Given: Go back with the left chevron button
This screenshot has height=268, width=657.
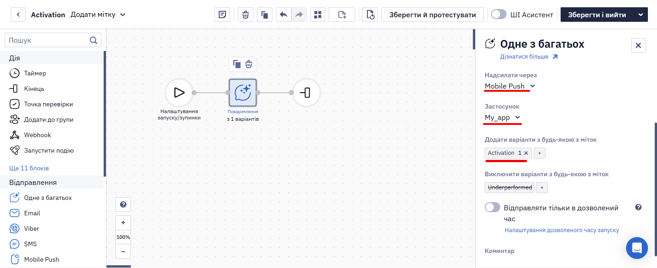Looking at the screenshot, I should click(18, 15).
